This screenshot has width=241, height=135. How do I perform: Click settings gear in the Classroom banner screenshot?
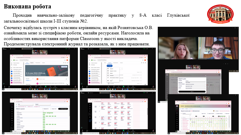coord(68,63)
